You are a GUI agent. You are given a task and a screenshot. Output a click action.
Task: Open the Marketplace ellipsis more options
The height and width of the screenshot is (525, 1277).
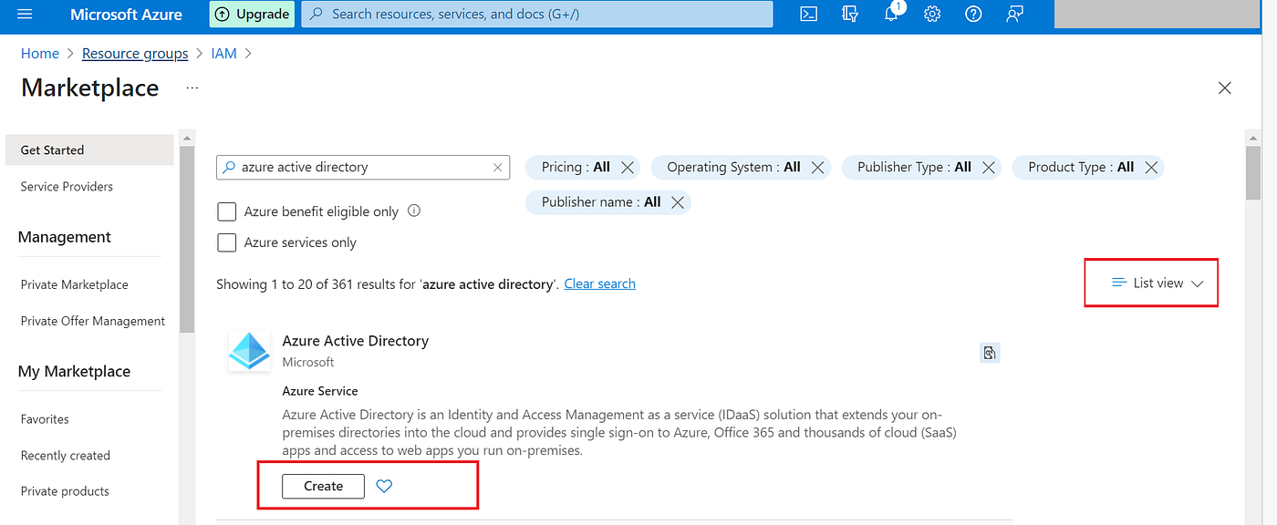pos(192,87)
